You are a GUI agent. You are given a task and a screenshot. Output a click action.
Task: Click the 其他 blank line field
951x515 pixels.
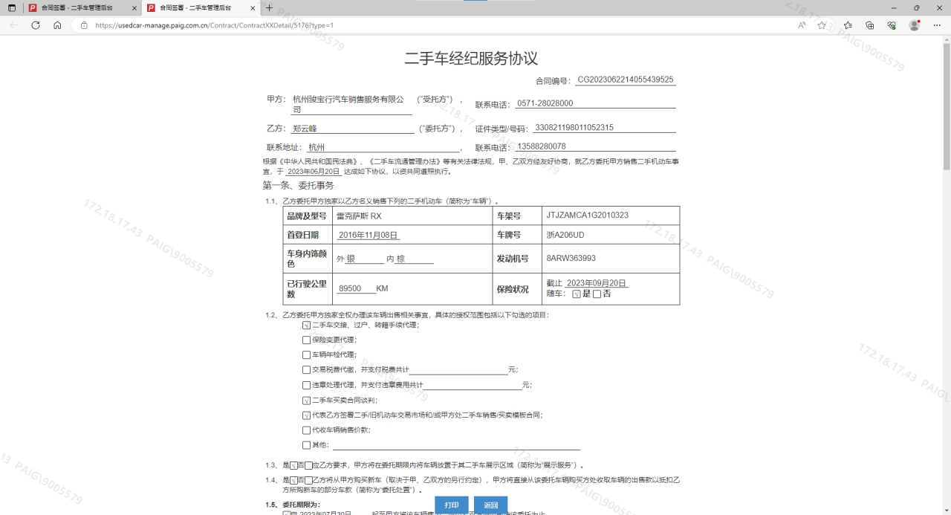(456, 444)
